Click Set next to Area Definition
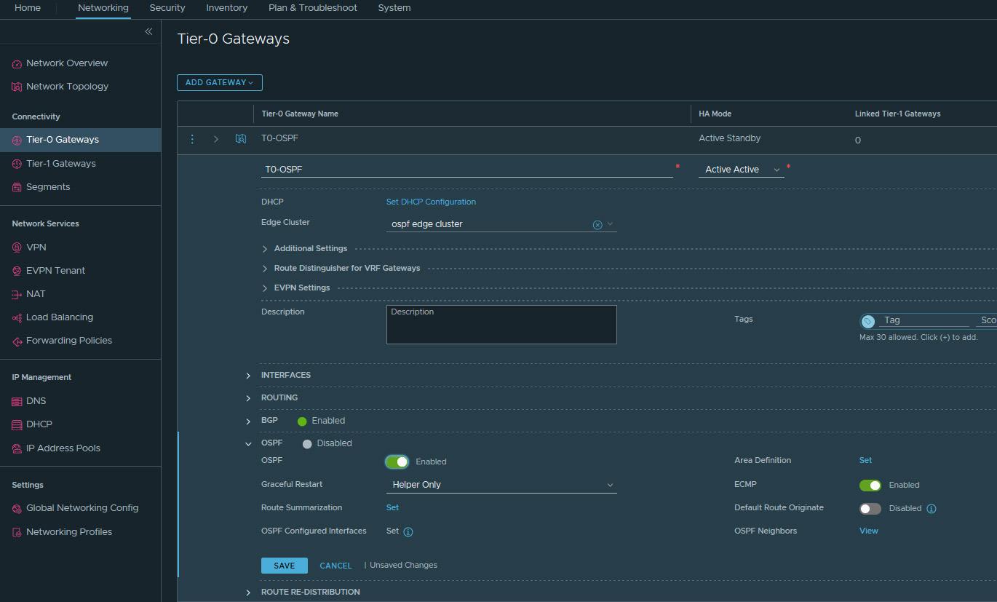The height and width of the screenshot is (602, 997). (x=865, y=461)
